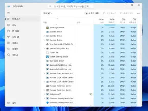The height and width of the screenshot is (111, 148).
Task: Click the VMware Tools Core Service 20.3MB icon
Action: [47, 86]
